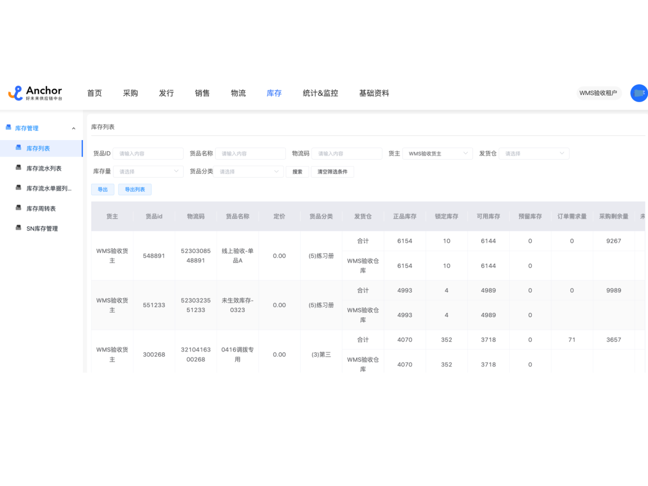Screen dimensions: 648x486
Task: Click the 搜索 button
Action: point(297,172)
